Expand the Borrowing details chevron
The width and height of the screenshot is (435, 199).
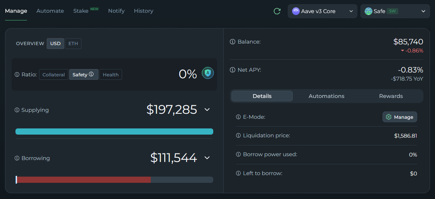(207, 158)
